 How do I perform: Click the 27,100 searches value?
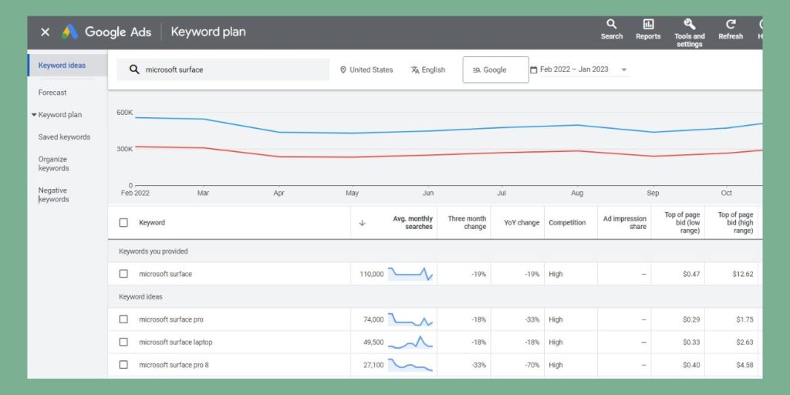(x=373, y=365)
